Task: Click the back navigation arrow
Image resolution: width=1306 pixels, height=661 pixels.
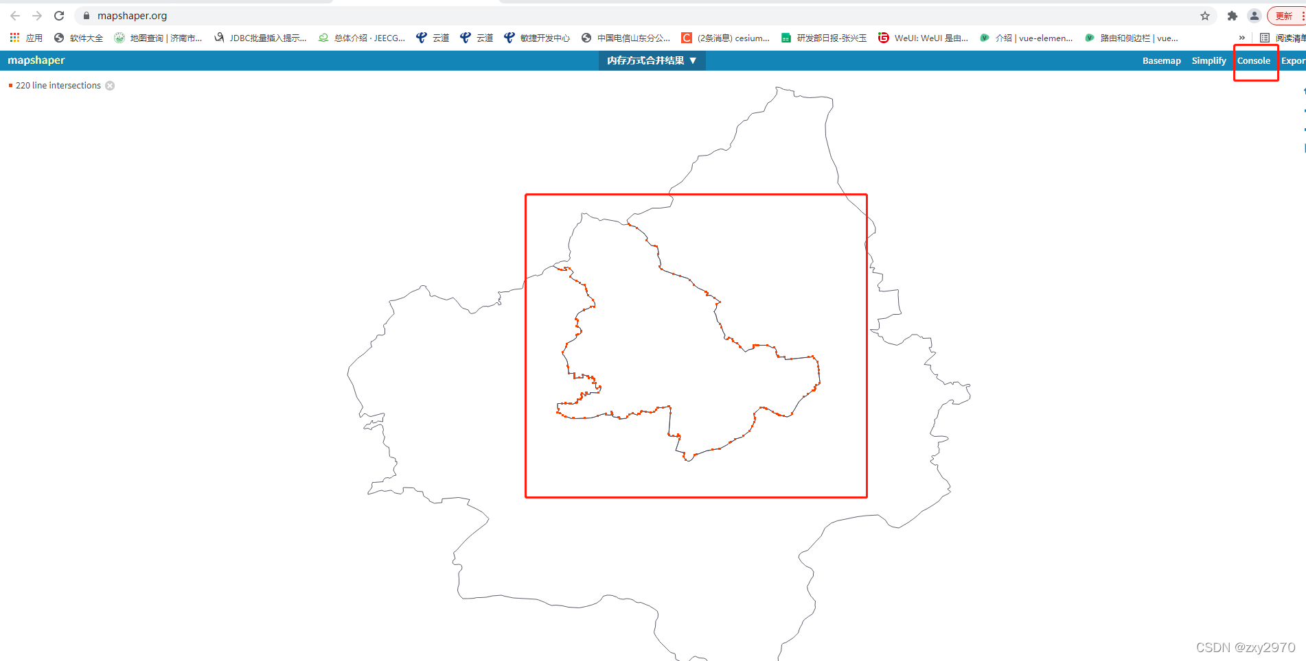Action: [x=14, y=15]
